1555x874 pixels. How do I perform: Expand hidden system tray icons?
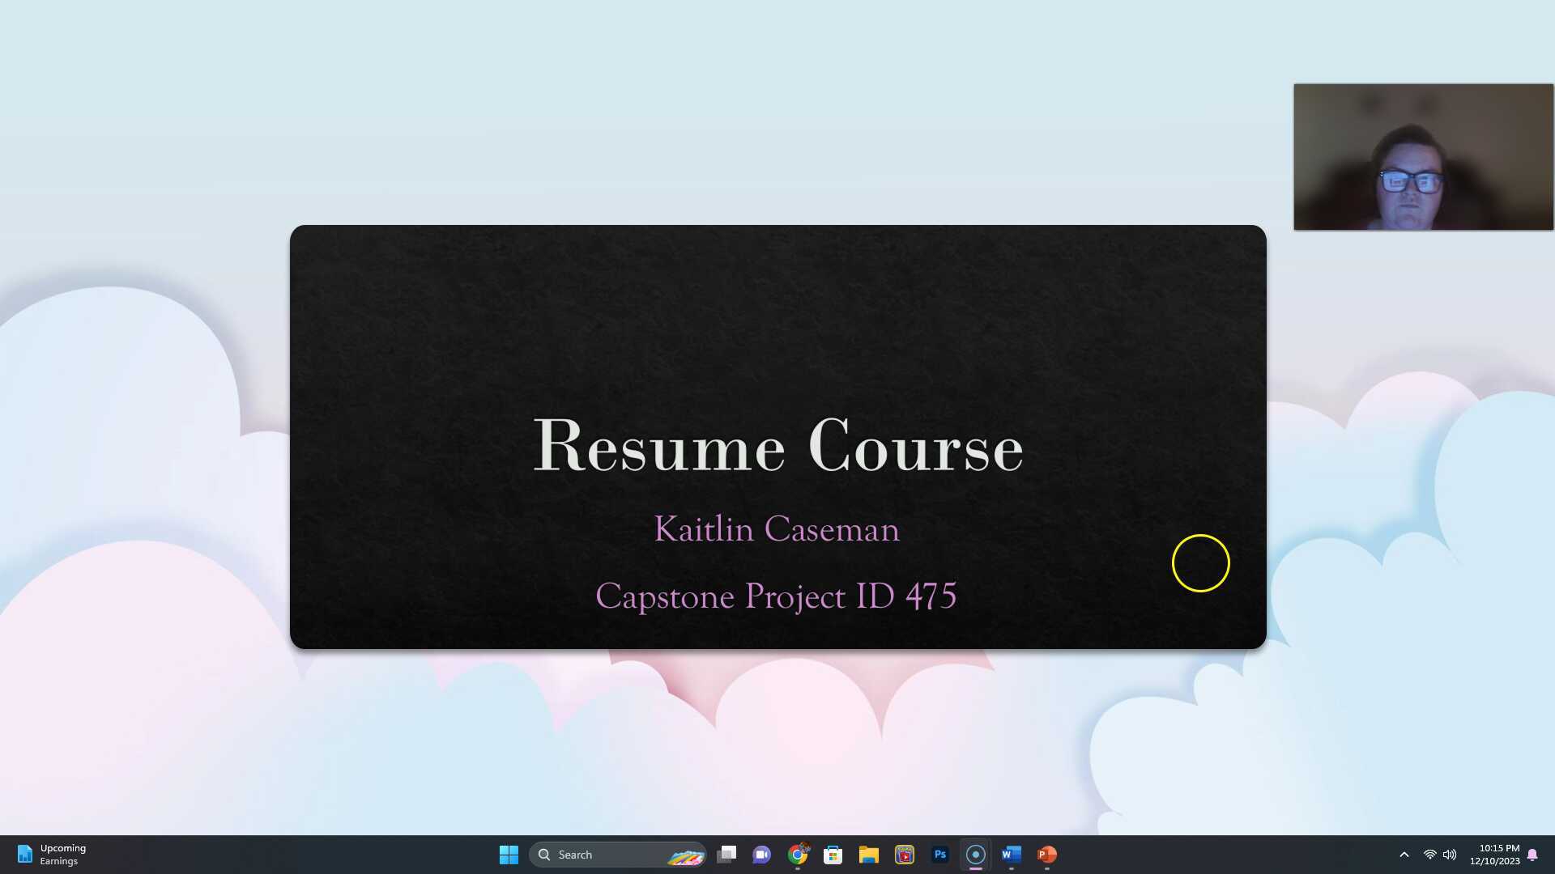click(1404, 855)
